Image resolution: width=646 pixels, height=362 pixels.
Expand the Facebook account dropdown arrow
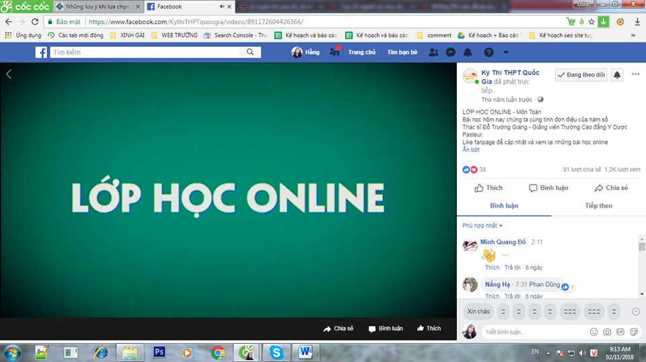click(x=506, y=52)
